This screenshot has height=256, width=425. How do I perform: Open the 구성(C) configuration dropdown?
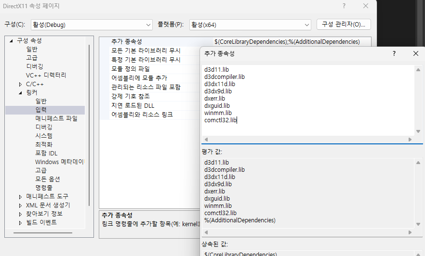click(x=92, y=25)
